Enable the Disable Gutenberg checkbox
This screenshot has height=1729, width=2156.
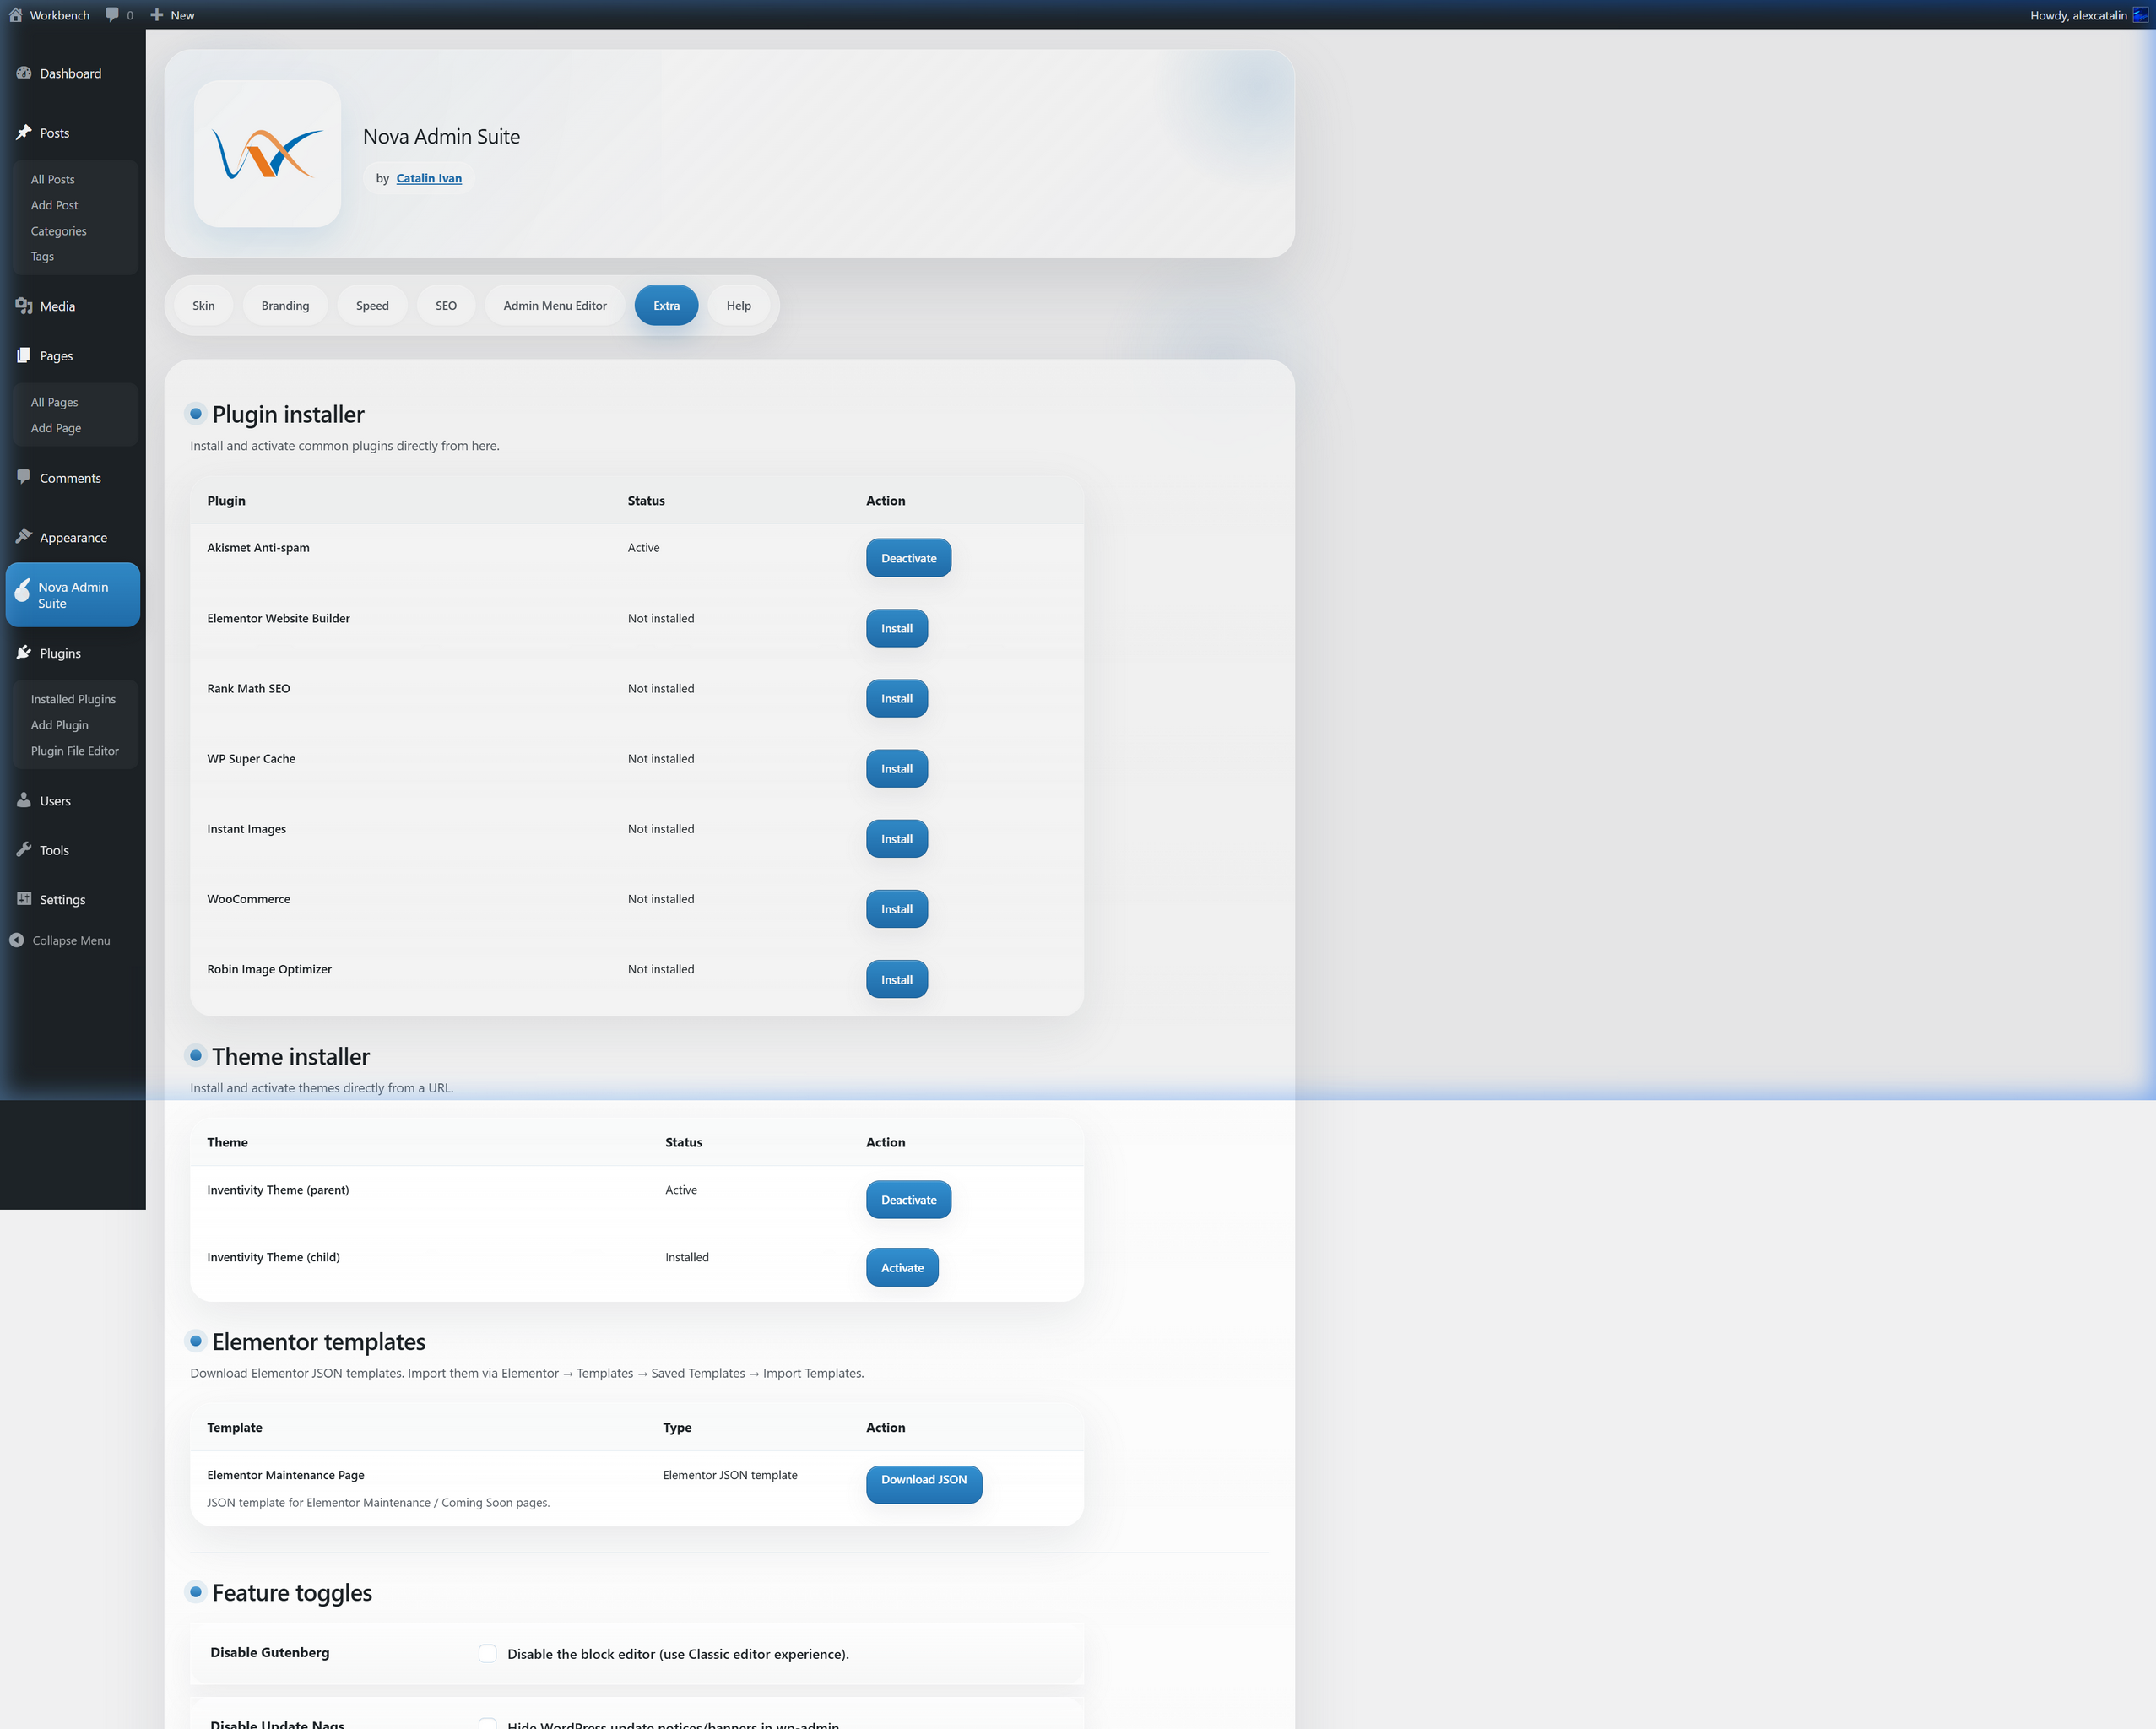[487, 1653]
